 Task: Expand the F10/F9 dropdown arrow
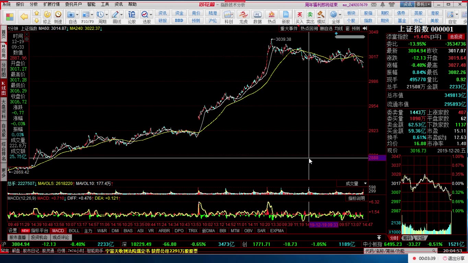(92, 15)
